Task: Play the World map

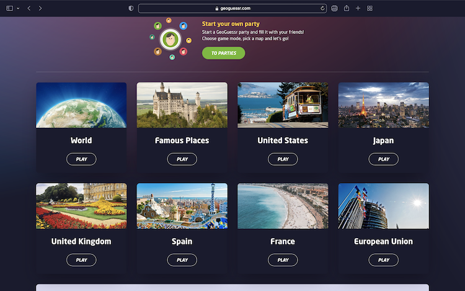Action: coord(81,159)
